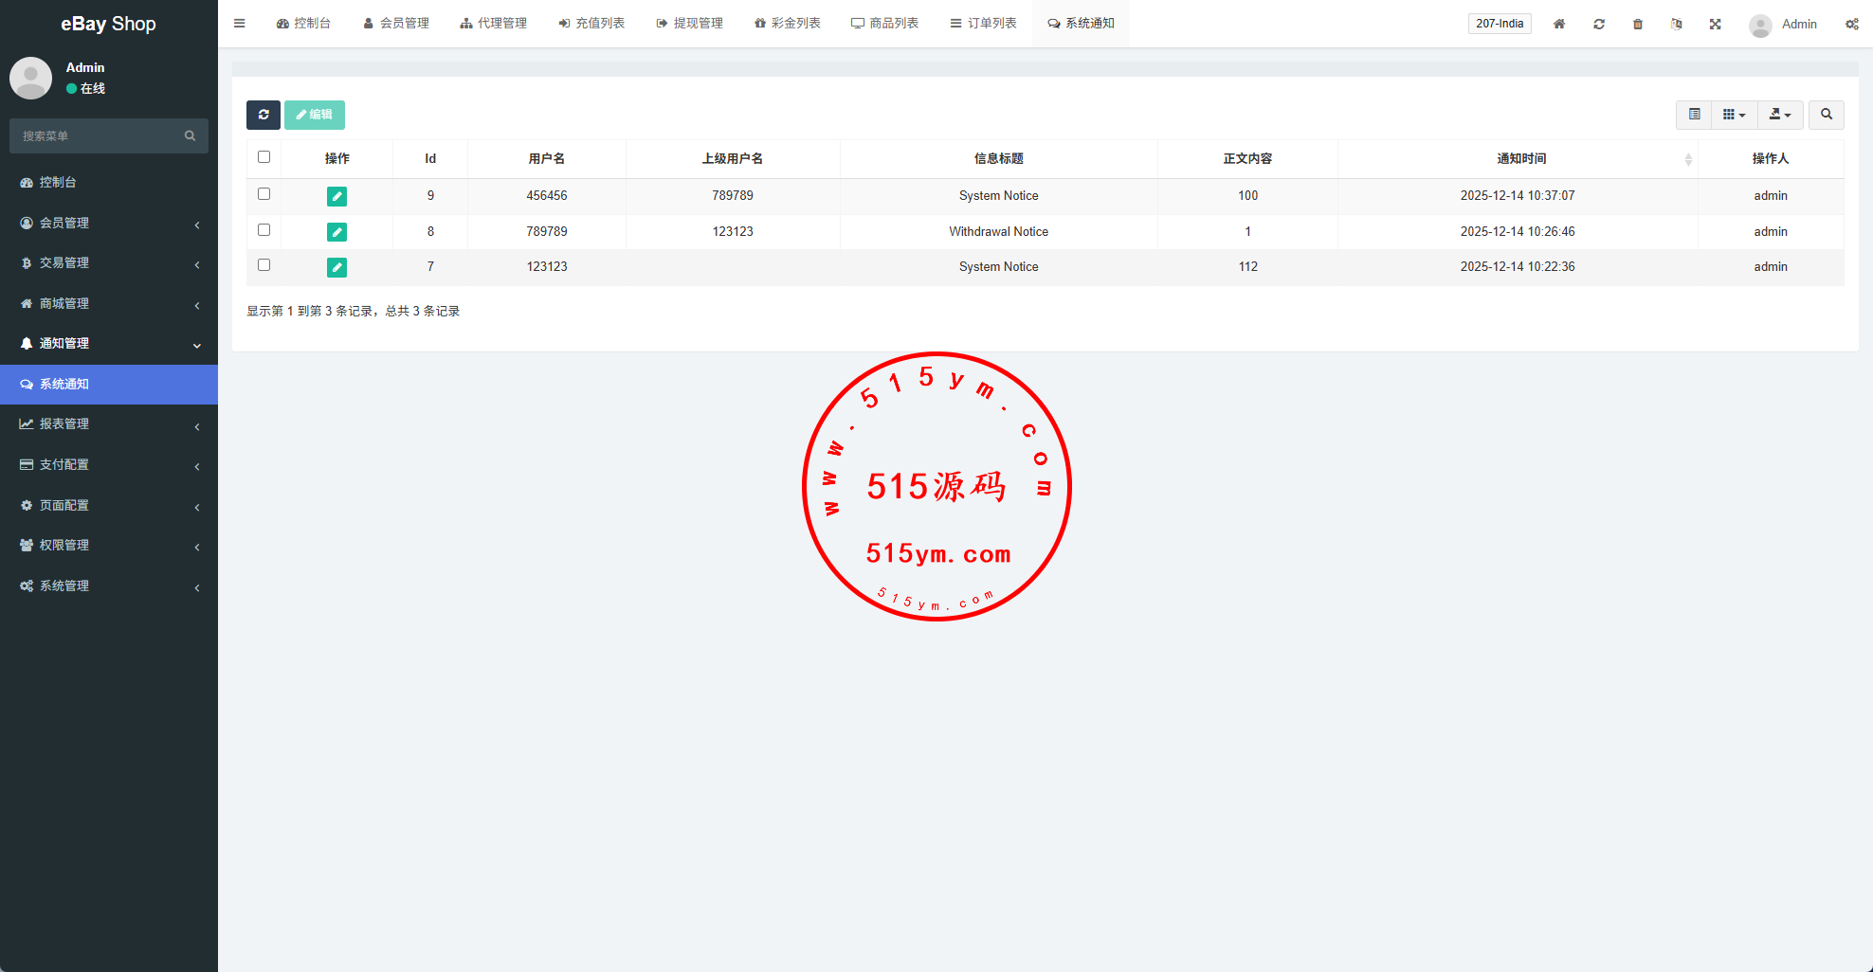Switch to the 订单列表 tab

tap(983, 24)
